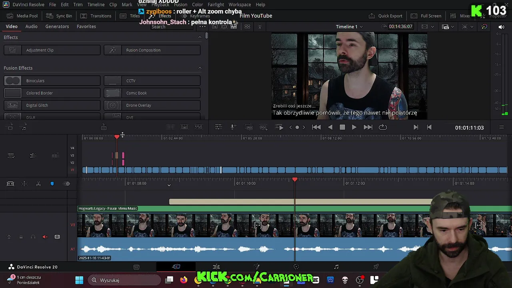Switch to the Favorites tab
This screenshot has width=512, height=288.
click(x=86, y=26)
